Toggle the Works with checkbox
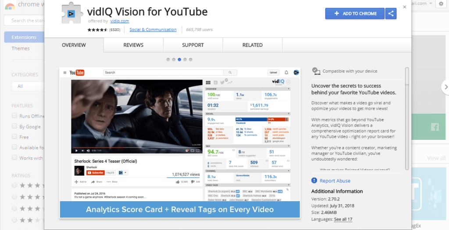The image size is (449, 230). pyautogui.click(x=14, y=157)
